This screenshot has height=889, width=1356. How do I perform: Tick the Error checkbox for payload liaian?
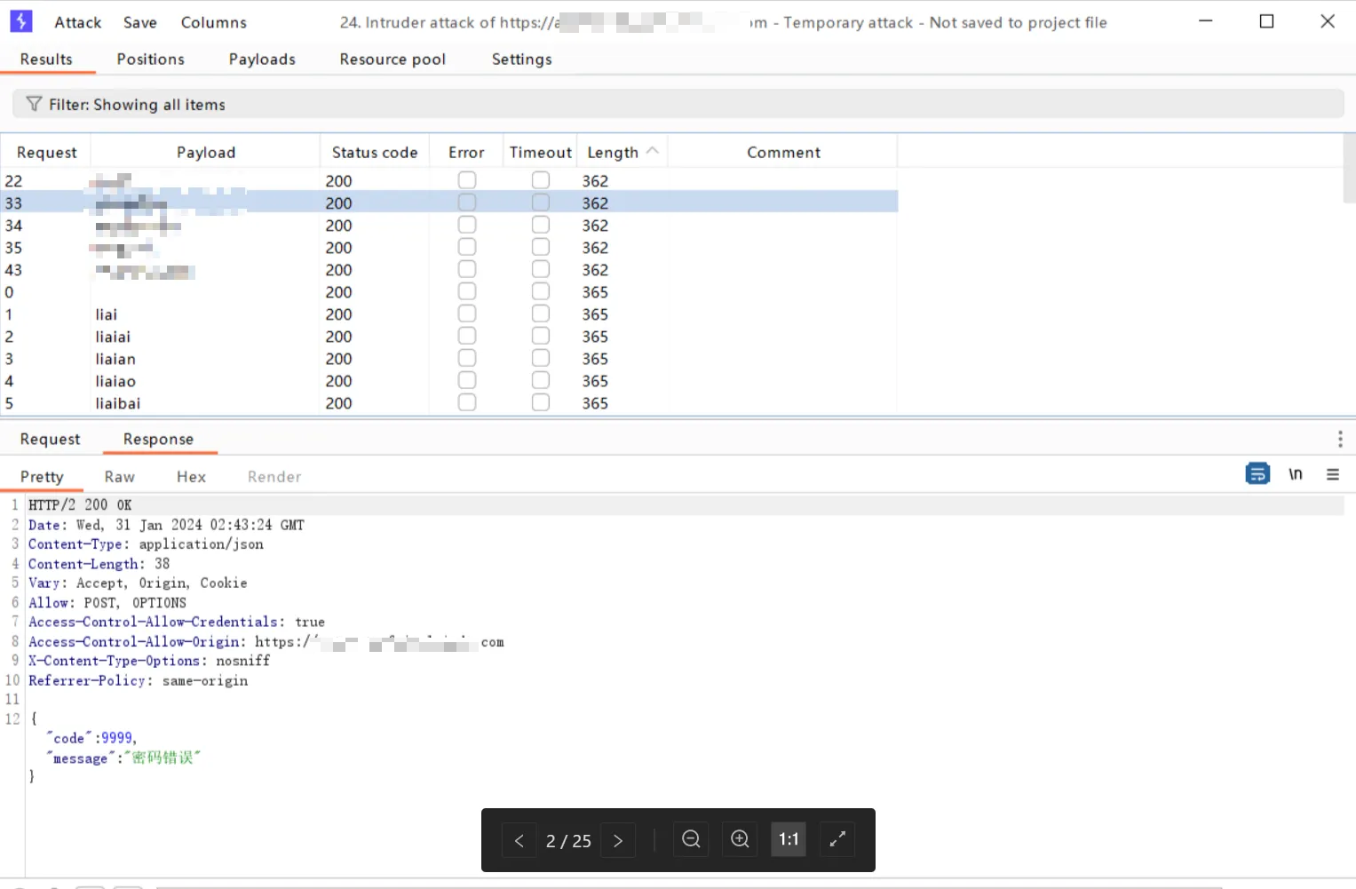pyautogui.click(x=467, y=358)
